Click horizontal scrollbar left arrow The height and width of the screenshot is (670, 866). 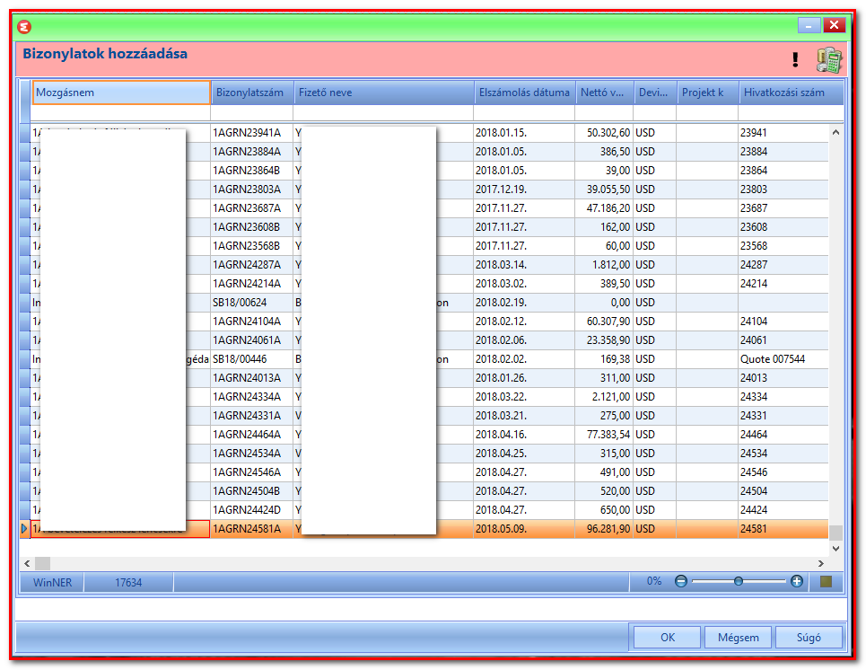click(27, 563)
